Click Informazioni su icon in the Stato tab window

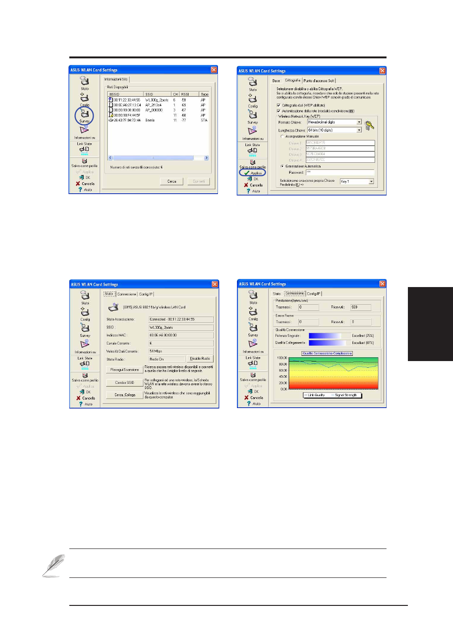tap(85, 344)
